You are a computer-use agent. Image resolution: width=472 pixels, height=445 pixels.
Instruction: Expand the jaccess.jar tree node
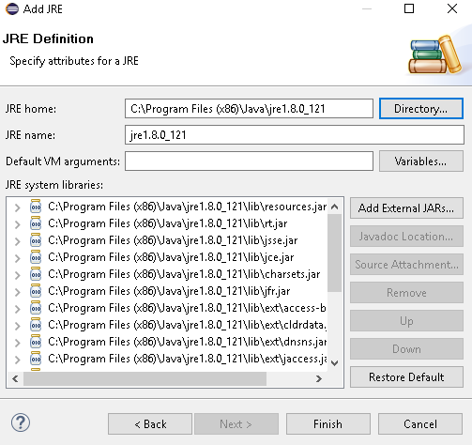(x=18, y=360)
